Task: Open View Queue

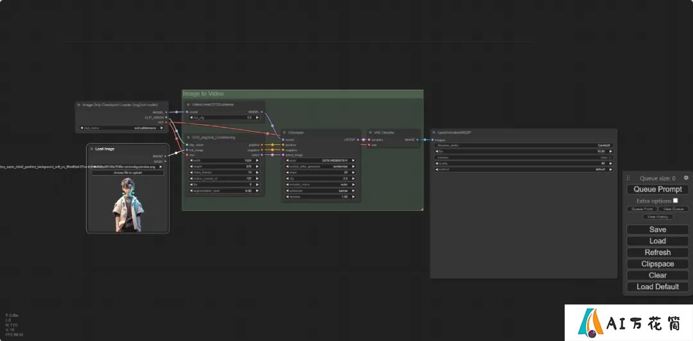Action: (x=673, y=209)
